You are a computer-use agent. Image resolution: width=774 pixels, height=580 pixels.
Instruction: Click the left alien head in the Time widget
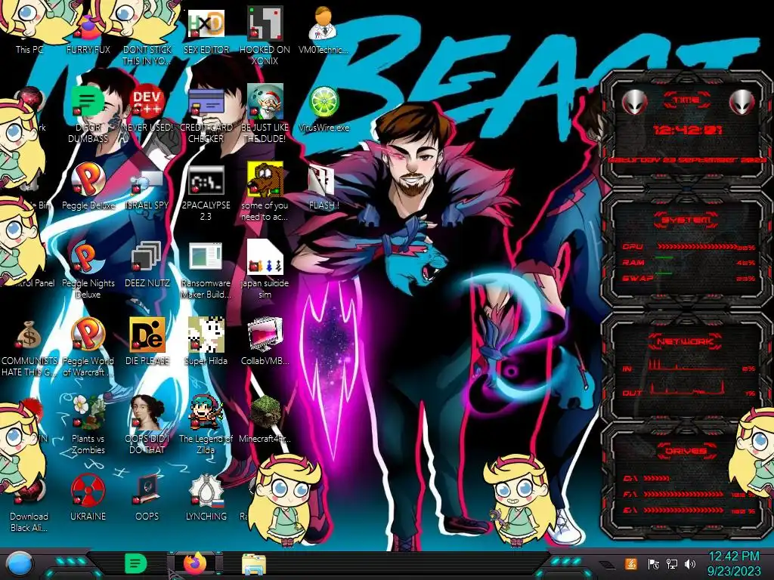point(634,103)
